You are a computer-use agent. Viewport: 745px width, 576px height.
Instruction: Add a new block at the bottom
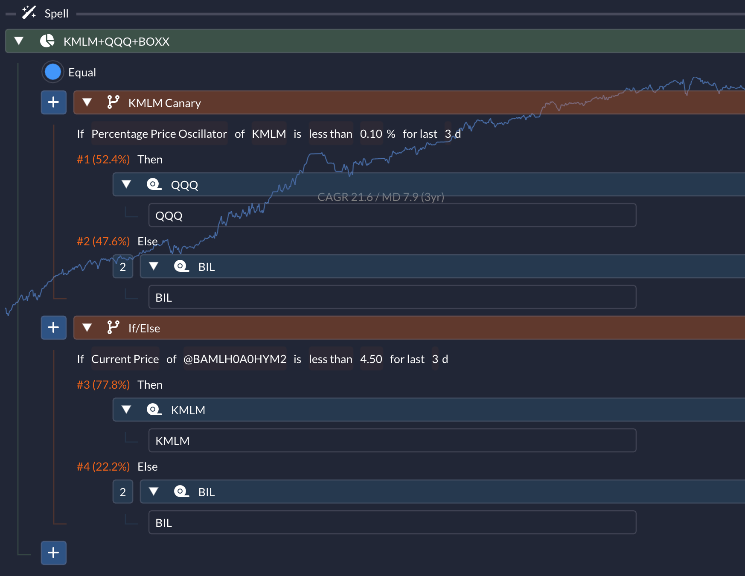(x=54, y=553)
